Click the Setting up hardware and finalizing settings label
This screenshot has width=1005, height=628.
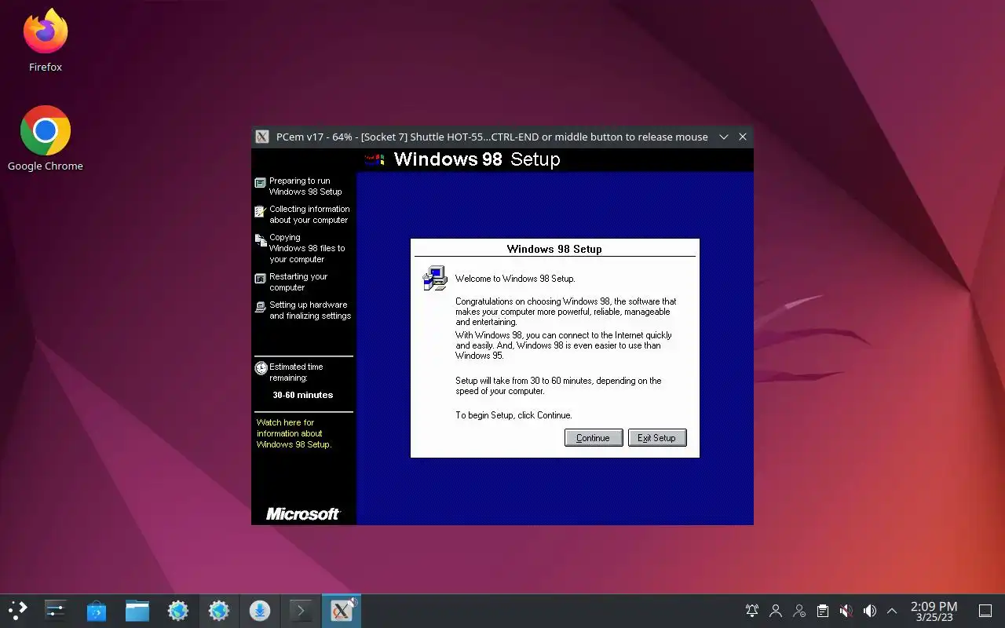pyautogui.click(x=310, y=310)
